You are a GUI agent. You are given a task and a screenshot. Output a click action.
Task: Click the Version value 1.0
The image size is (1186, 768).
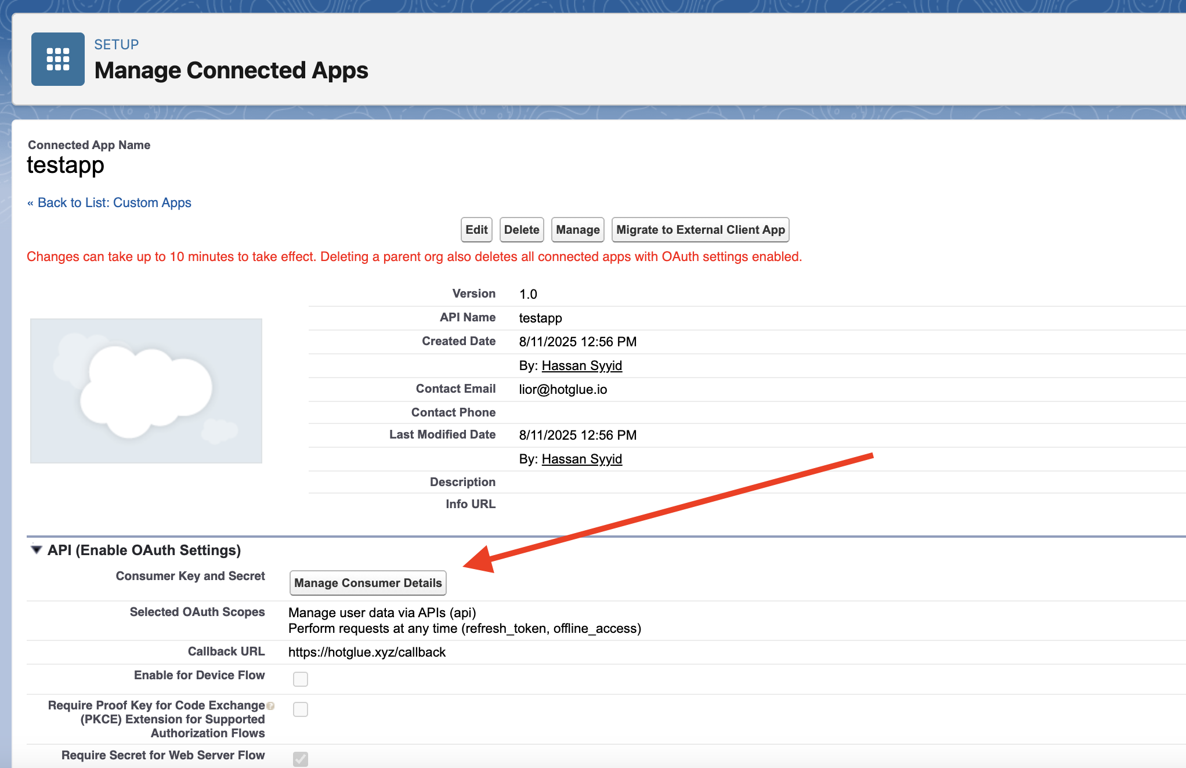point(528,294)
